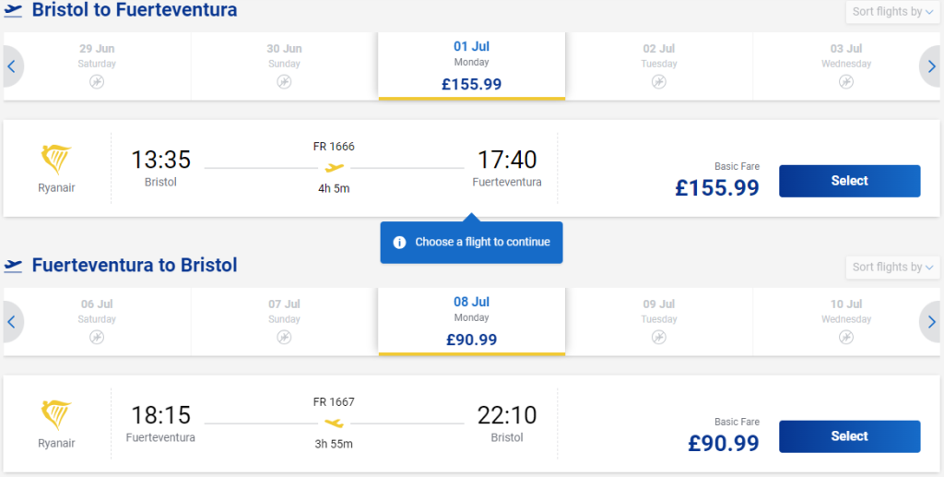Click next dates arrow for return flights
This screenshot has height=477, width=944.
point(930,322)
